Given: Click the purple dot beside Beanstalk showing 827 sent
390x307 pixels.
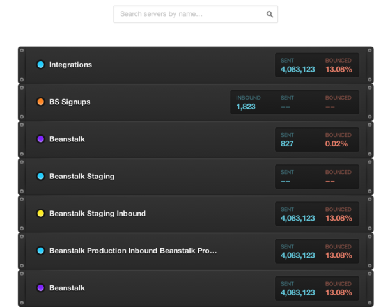Looking at the screenshot, I should pyautogui.click(x=40, y=139).
